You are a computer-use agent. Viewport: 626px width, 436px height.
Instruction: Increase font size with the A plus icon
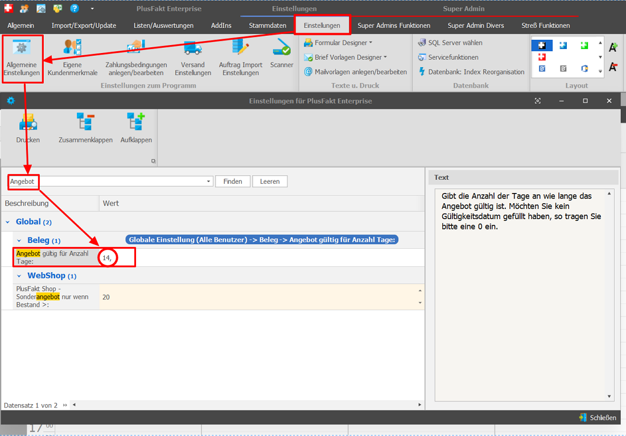tap(613, 47)
